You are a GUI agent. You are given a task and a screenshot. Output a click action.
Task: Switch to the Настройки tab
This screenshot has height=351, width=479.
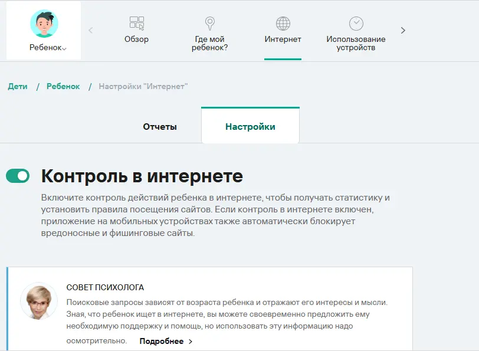pos(250,126)
